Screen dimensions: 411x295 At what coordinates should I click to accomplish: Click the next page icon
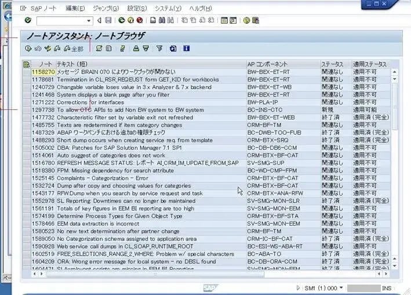click(202, 20)
